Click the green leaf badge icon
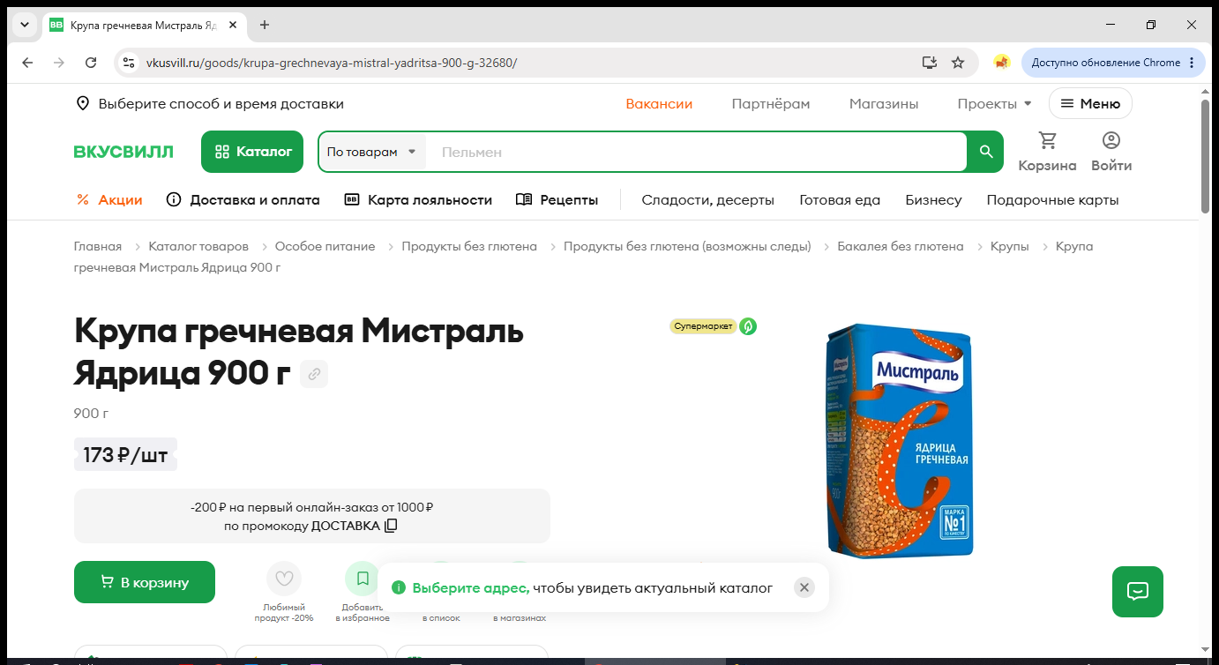This screenshot has width=1219, height=665. point(748,326)
